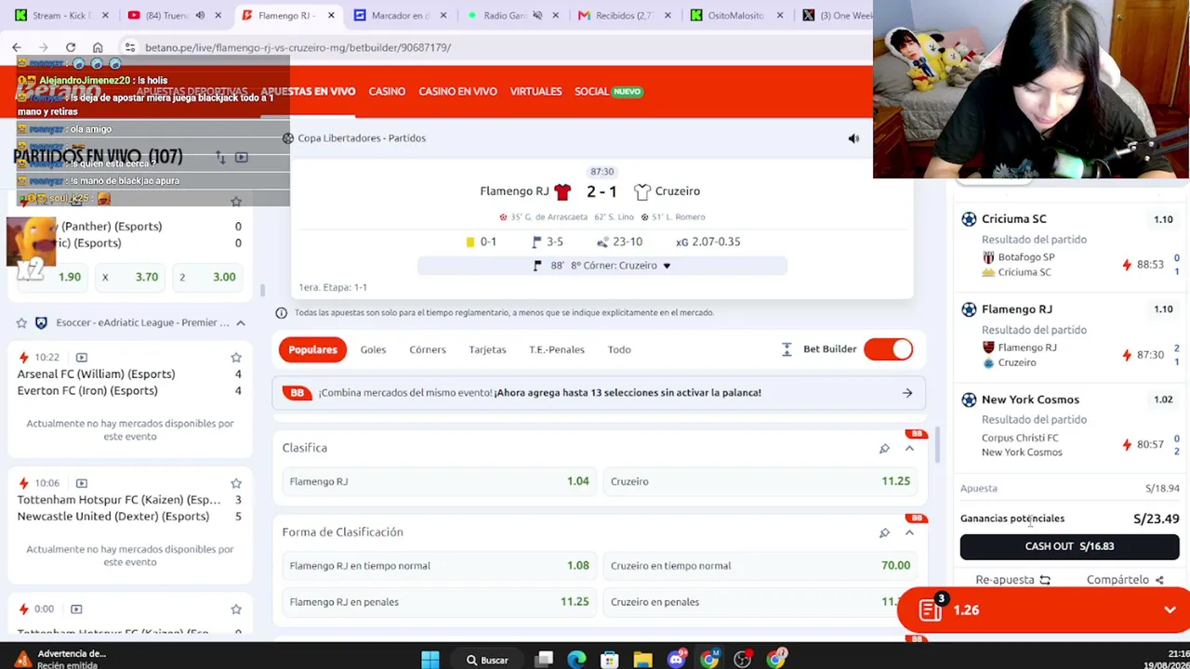Open the T.E.-Penales tab
The image size is (1190, 669).
pyautogui.click(x=557, y=349)
